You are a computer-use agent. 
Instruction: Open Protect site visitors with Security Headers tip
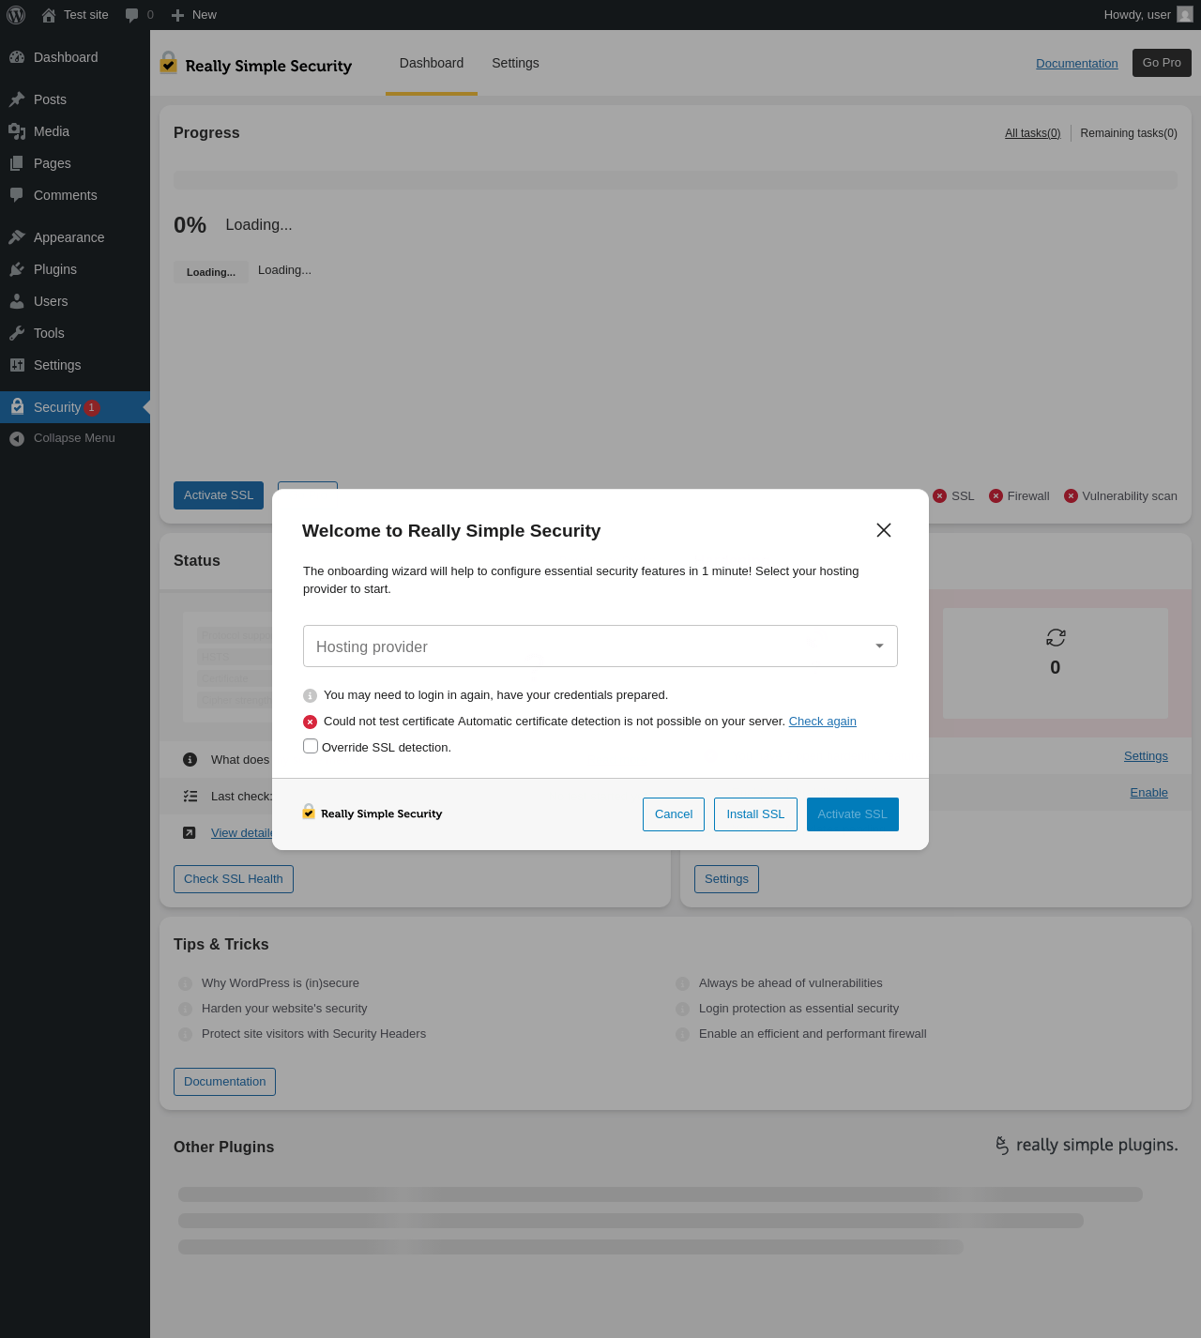tap(313, 1034)
